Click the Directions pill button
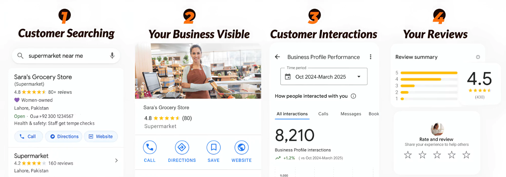The image size is (506, 177). pyautogui.click(x=64, y=137)
